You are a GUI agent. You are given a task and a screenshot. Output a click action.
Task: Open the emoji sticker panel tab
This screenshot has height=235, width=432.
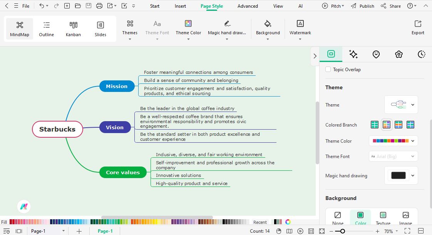376,54
